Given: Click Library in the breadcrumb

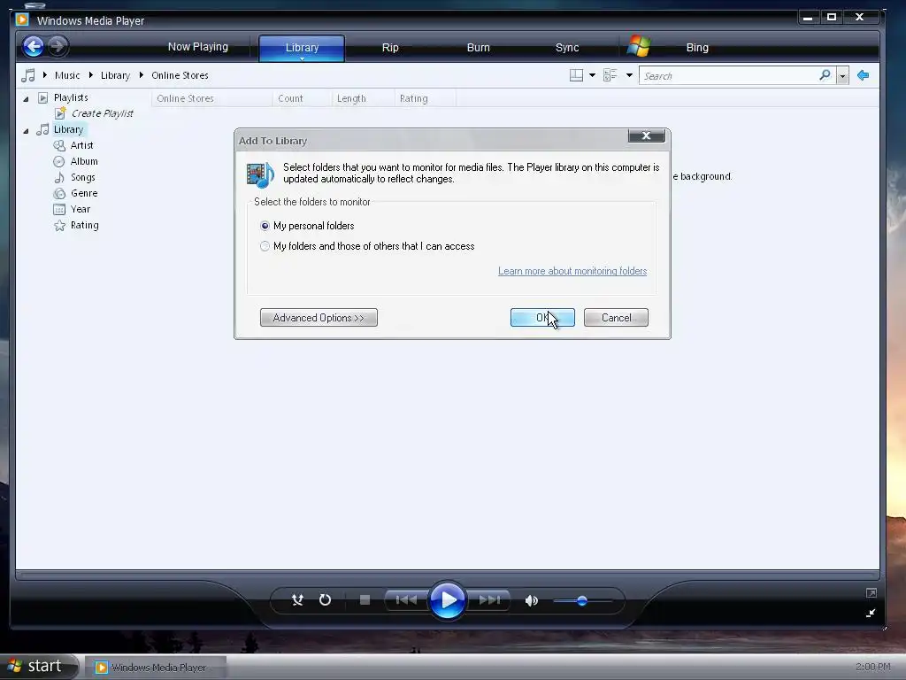Looking at the screenshot, I should pyautogui.click(x=115, y=75).
